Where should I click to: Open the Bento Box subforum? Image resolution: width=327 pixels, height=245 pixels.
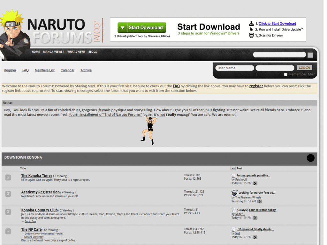pyautogui.click(x=30, y=221)
